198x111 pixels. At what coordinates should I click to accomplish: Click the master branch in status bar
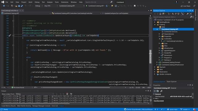(x=185, y=109)
